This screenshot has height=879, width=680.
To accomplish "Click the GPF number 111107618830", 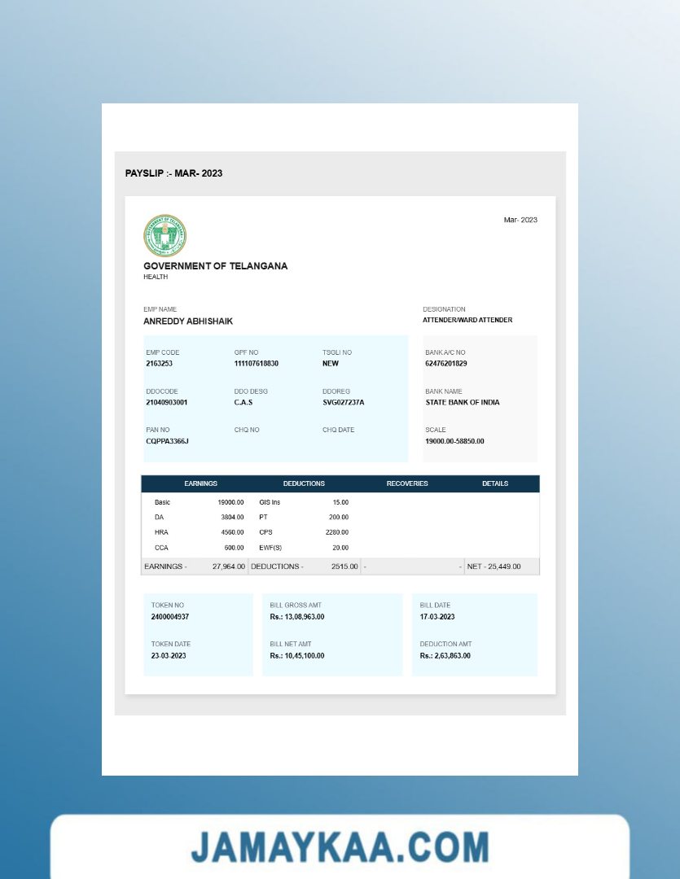I will 256,364.
